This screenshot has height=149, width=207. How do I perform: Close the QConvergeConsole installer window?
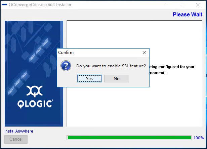tap(198, 5)
